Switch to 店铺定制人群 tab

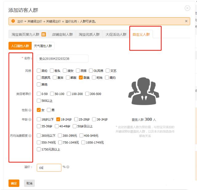click(x=62, y=34)
